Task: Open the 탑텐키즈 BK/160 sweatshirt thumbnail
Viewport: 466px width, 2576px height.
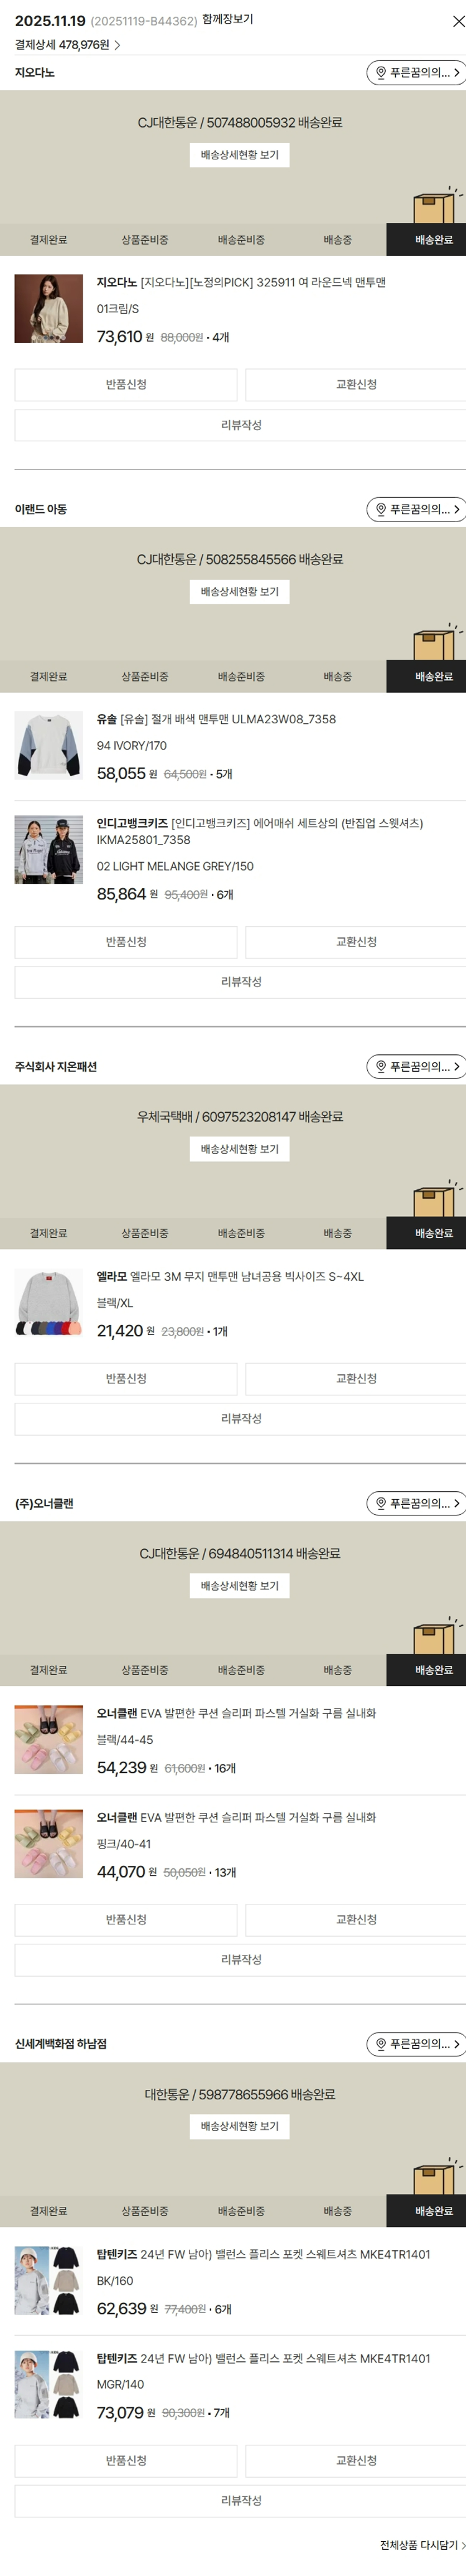Action: (x=49, y=2280)
